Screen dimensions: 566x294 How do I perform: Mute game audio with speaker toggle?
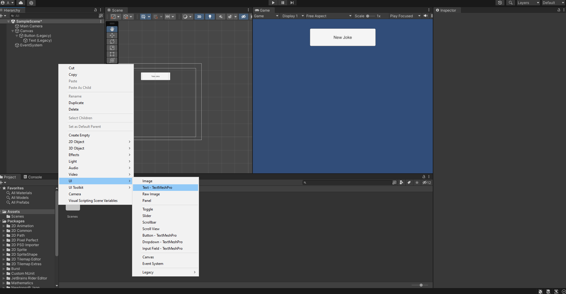426,16
